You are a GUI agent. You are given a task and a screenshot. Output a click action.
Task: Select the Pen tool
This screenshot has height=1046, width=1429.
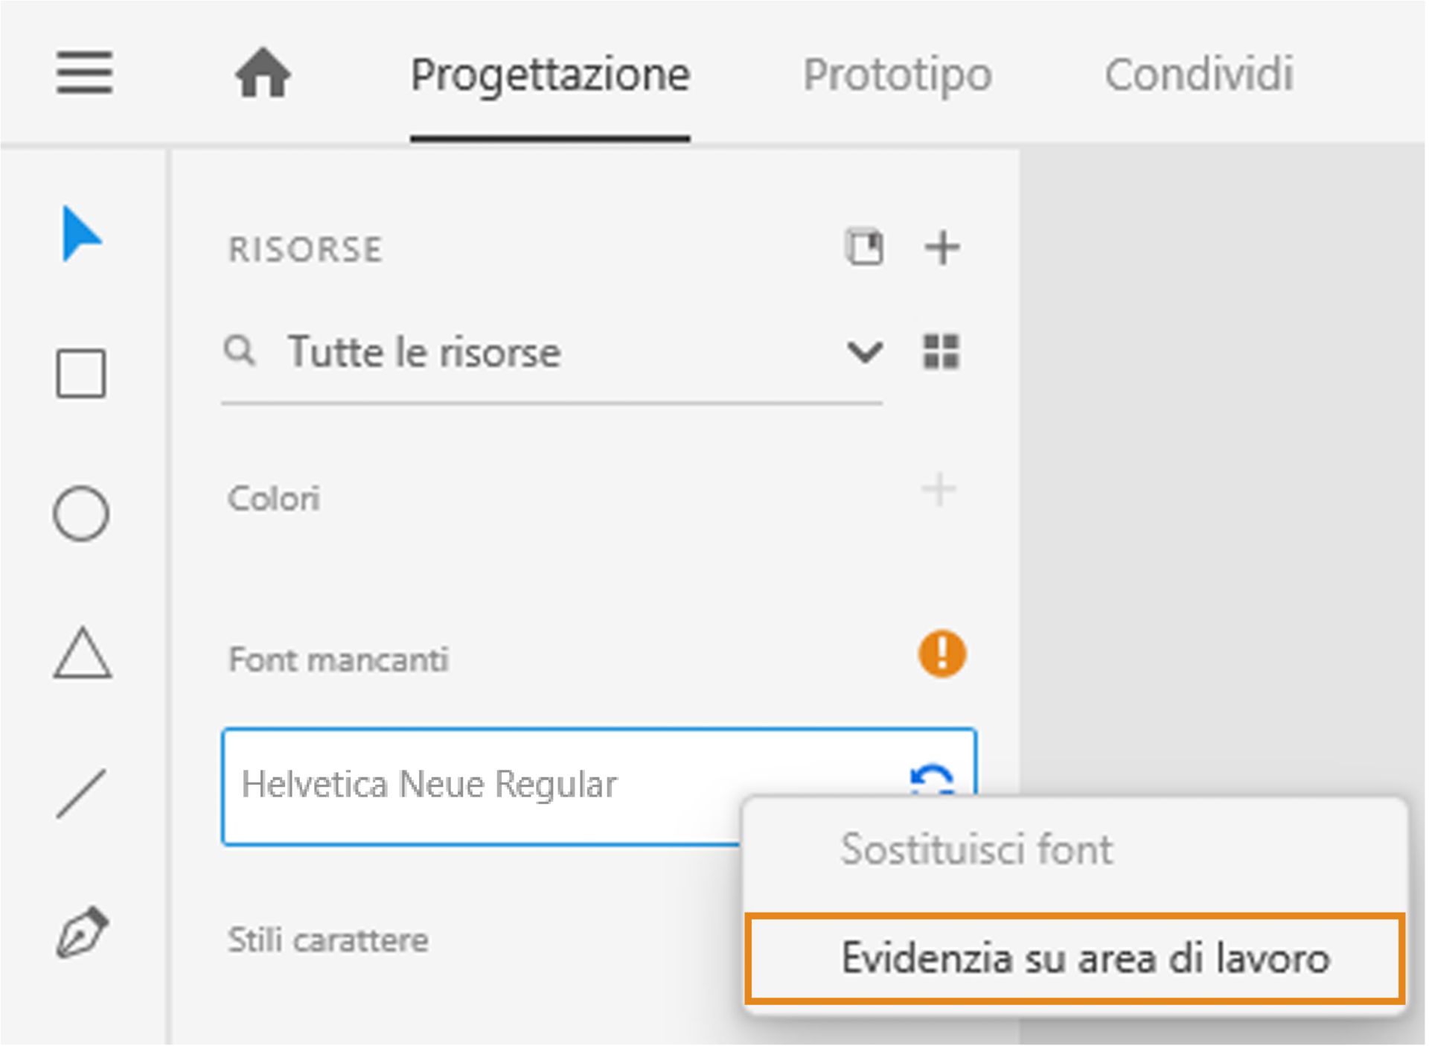[x=82, y=931]
